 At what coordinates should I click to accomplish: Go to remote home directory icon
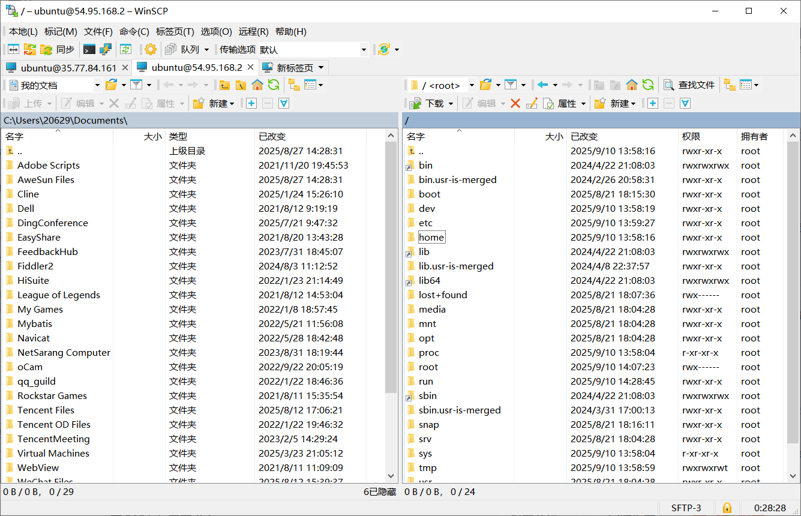click(x=632, y=85)
